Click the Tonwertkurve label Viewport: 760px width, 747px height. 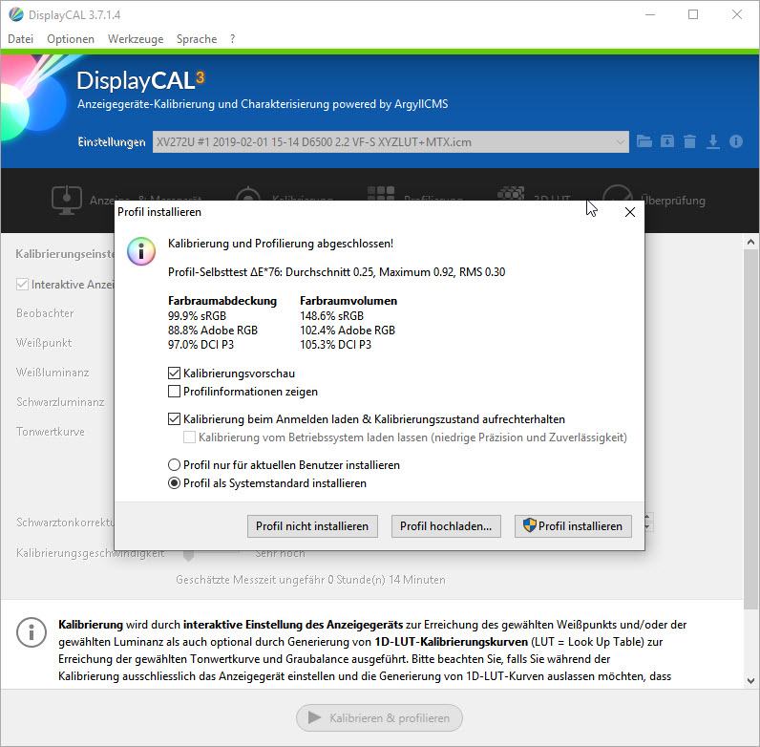[51, 431]
